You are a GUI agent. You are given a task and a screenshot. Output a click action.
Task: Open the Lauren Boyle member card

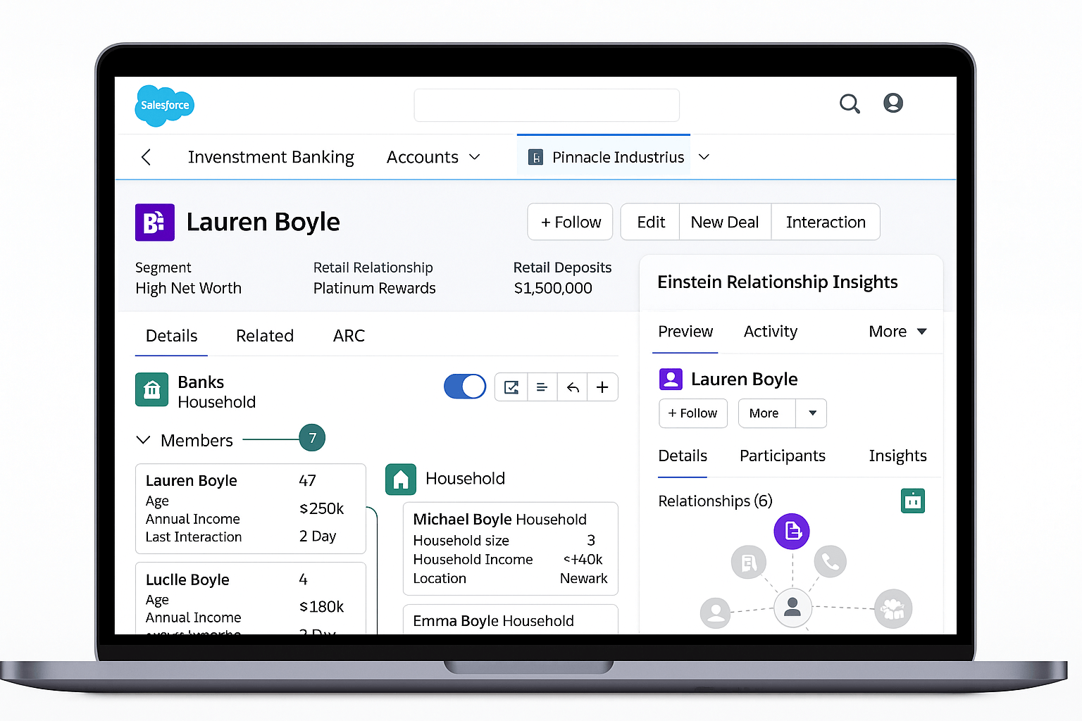coord(251,508)
